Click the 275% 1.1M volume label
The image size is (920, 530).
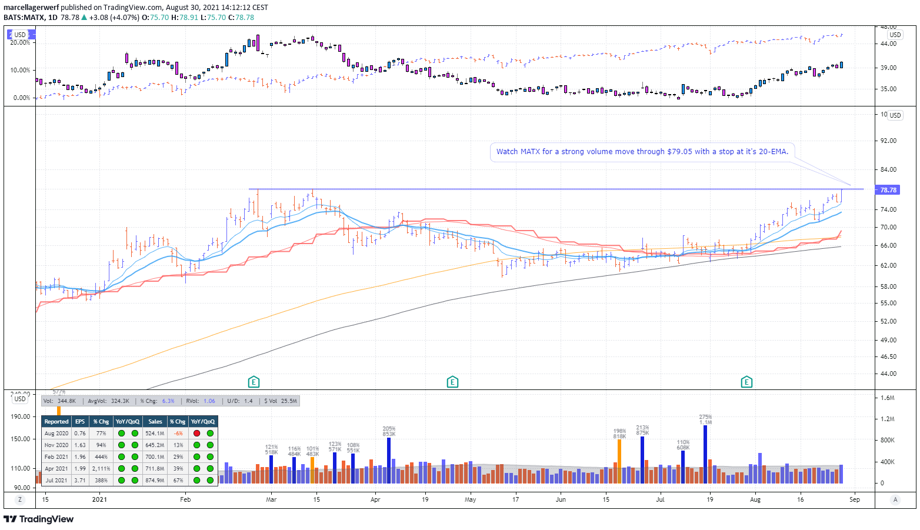coord(705,419)
